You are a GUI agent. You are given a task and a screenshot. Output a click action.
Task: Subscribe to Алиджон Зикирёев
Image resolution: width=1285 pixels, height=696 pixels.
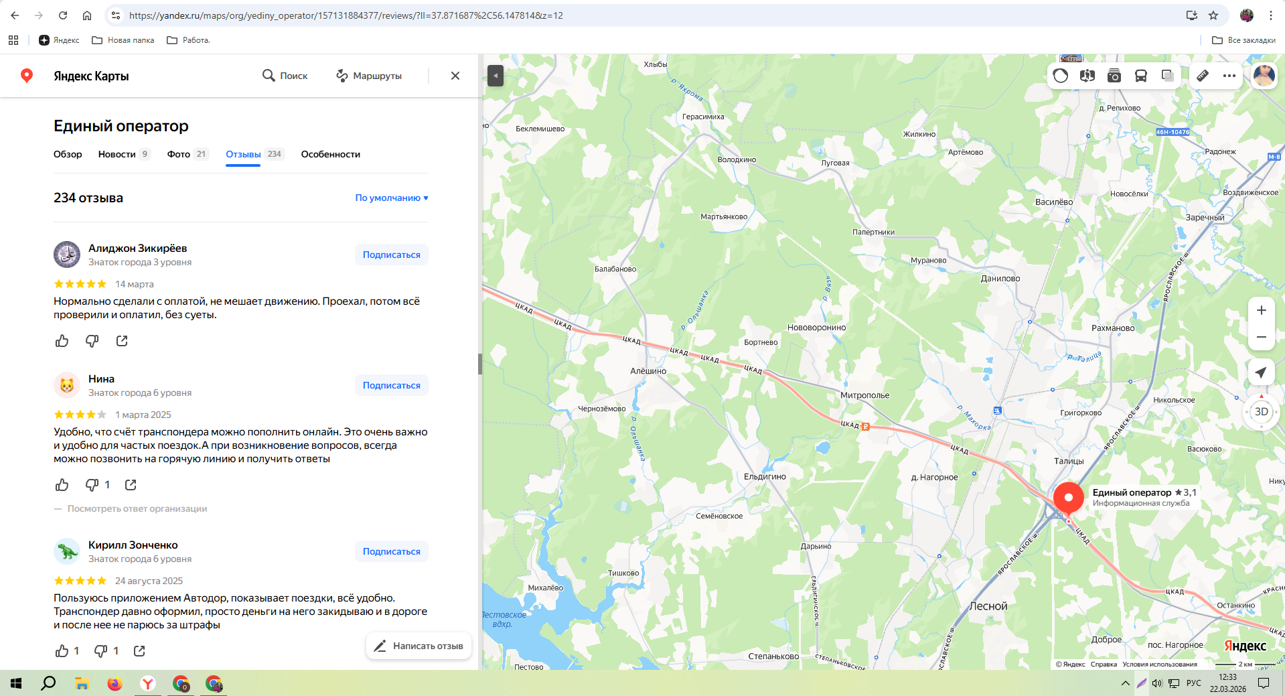pos(392,255)
